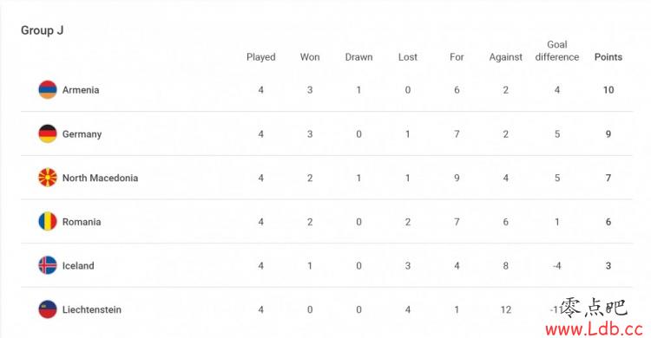Open the Armenia team link

(81, 90)
